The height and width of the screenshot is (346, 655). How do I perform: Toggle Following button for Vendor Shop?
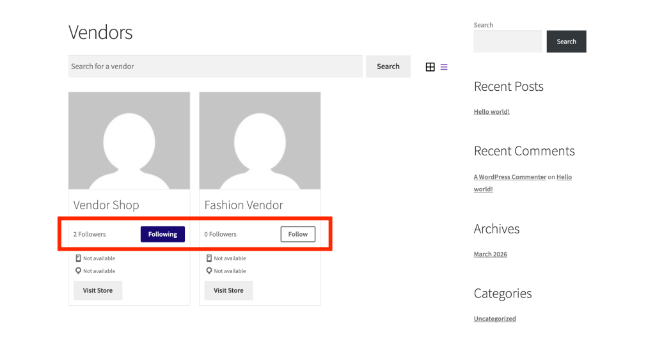point(162,234)
